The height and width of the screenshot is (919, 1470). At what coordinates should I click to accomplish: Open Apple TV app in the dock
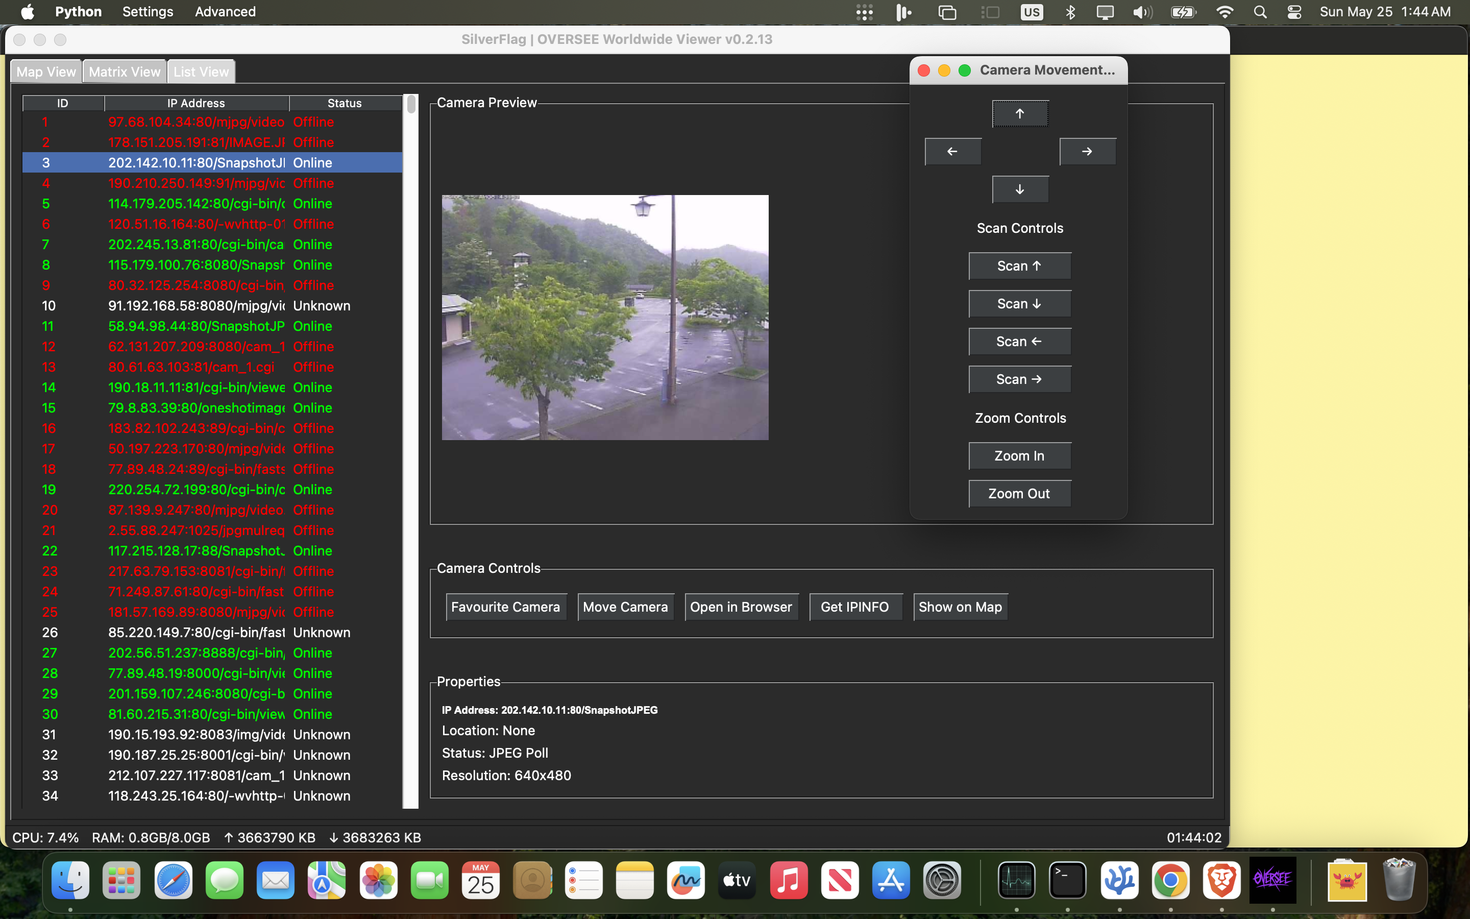click(737, 880)
